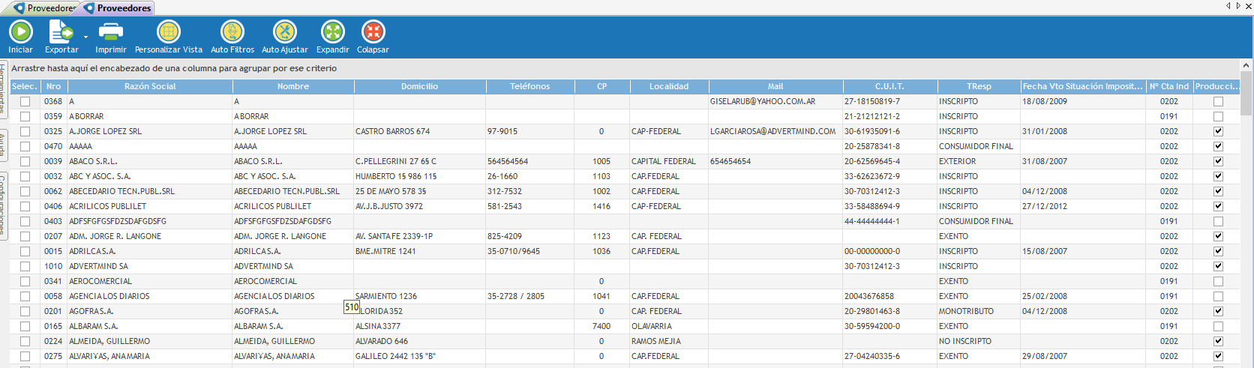Sort by C.U.I.T. column header
This screenshot has height=368, width=1254.
tap(889, 86)
